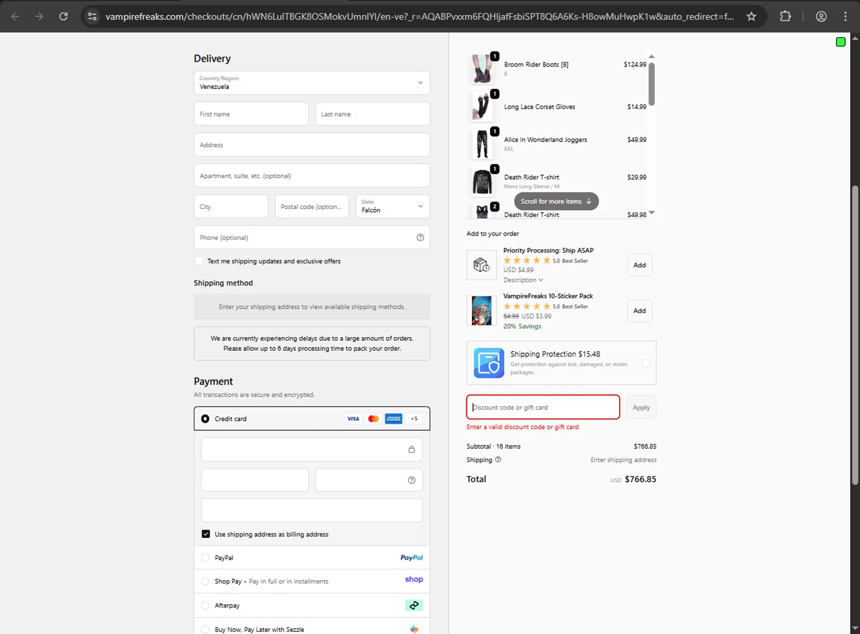860x634 pixels.
Task: Click the Long Lace Corset Gloves thumbnail
Action: (482, 107)
